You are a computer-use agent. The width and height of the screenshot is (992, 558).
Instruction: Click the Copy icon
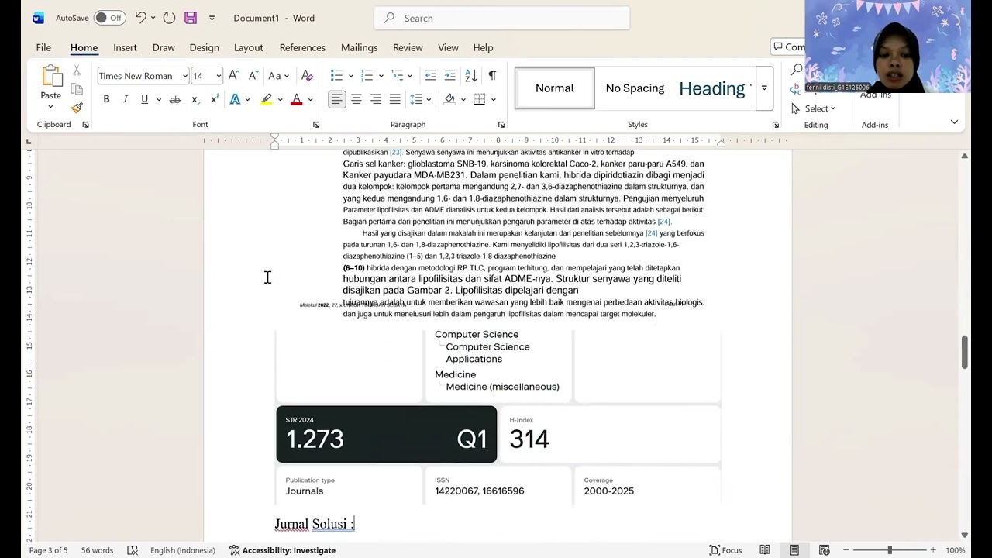pos(77,89)
